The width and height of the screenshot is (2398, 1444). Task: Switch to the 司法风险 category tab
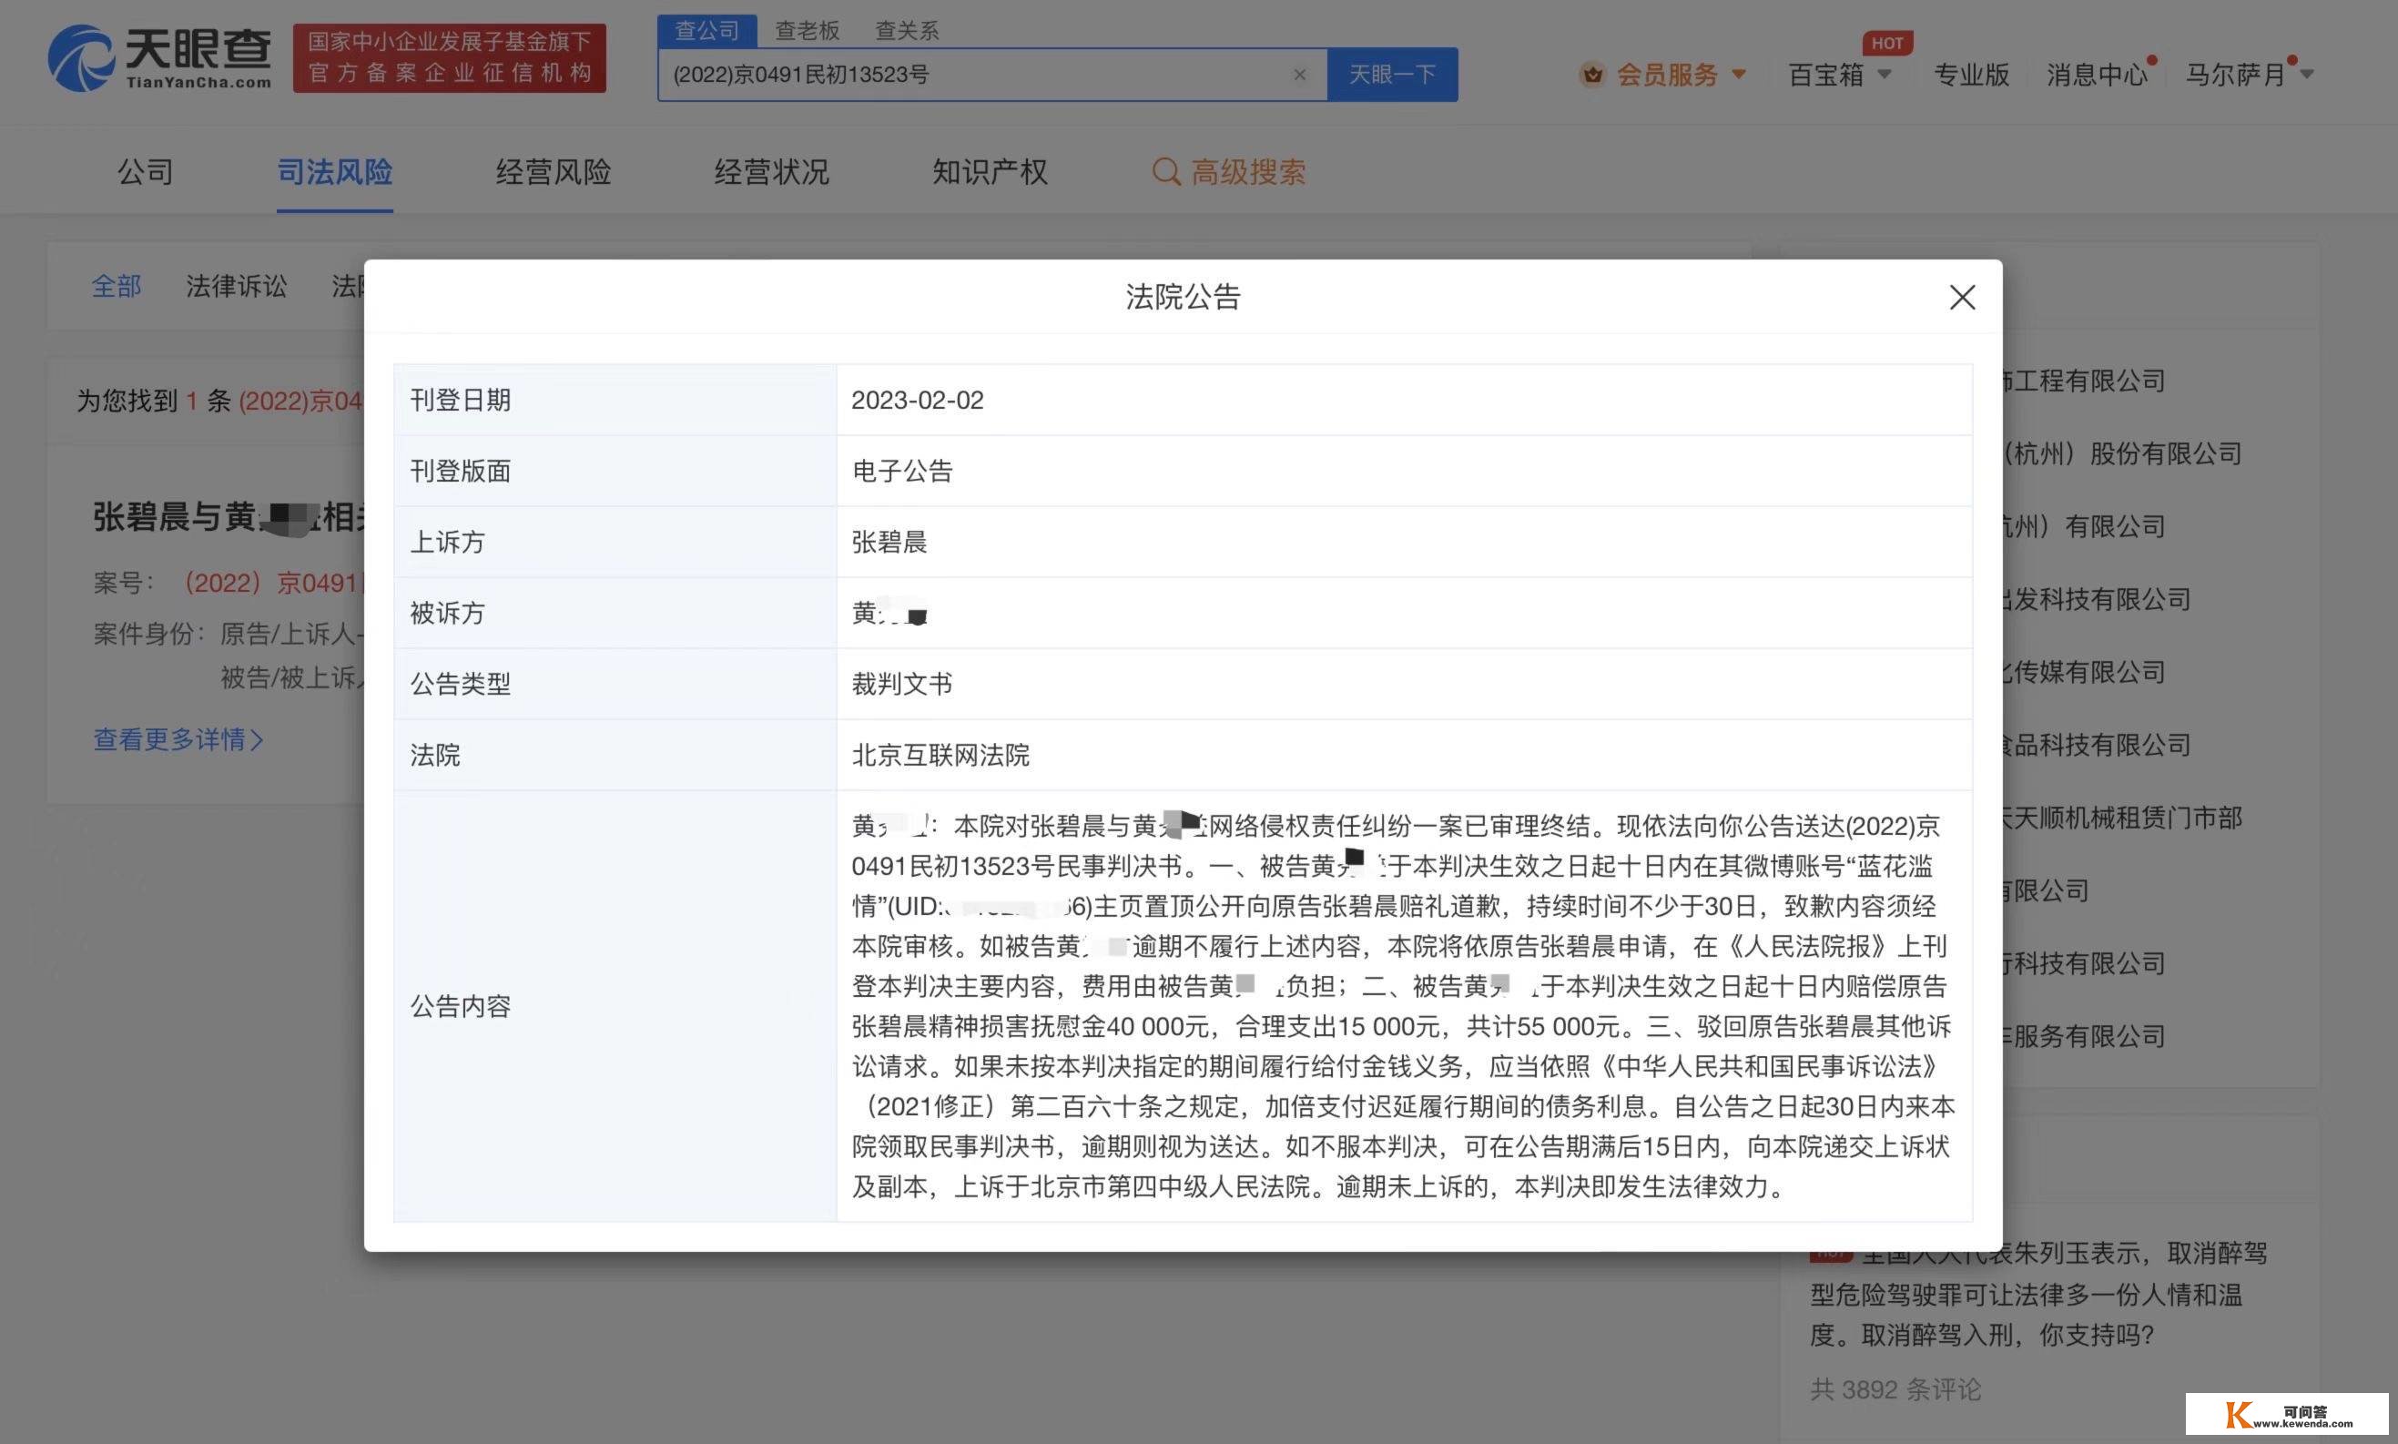(335, 172)
